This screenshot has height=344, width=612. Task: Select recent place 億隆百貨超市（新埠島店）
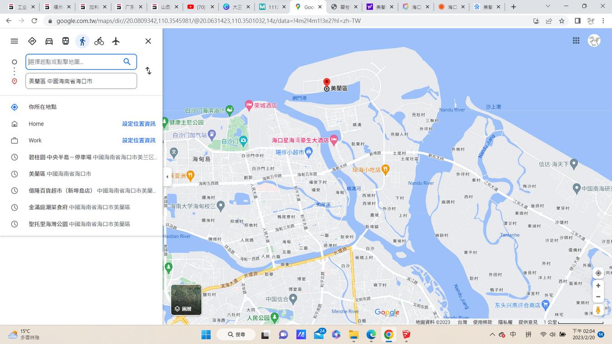[81, 191]
